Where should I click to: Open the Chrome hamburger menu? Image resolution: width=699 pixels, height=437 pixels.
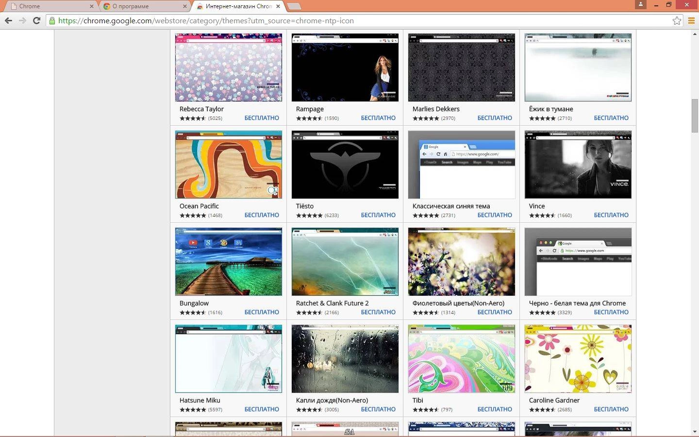click(x=691, y=20)
